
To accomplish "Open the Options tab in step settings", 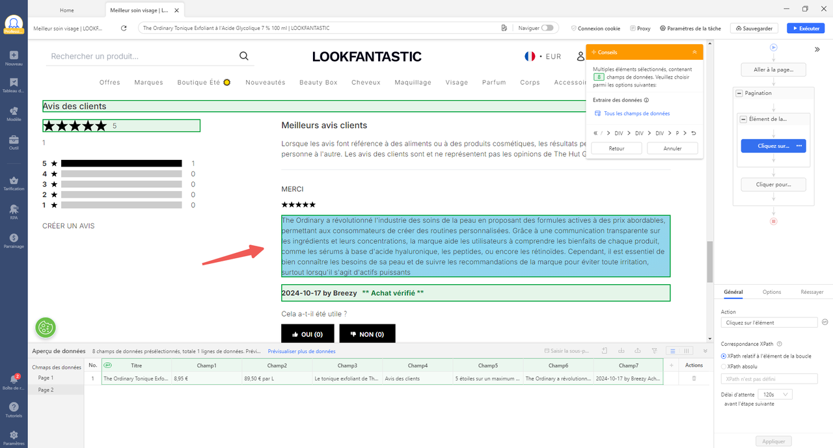I will click(772, 292).
